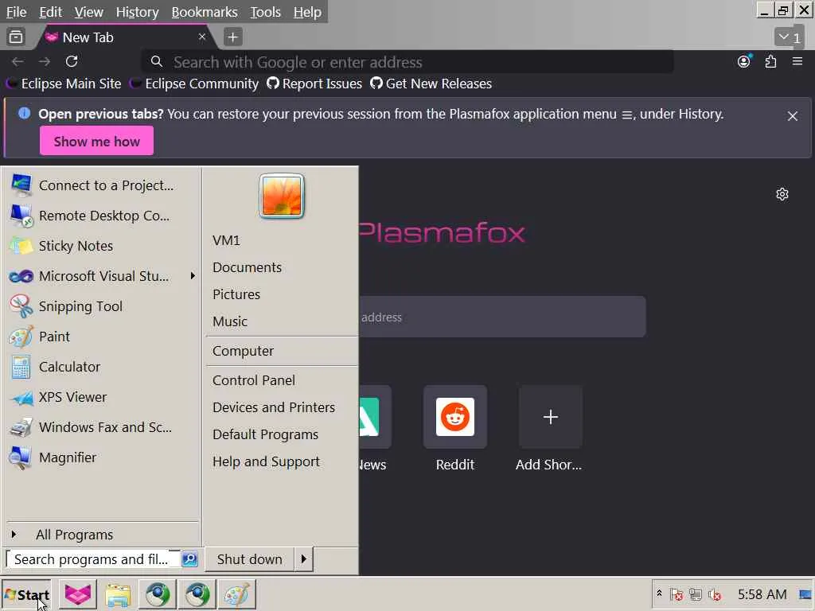
Task: Open Connect to a Projector entry
Action: coord(101,185)
